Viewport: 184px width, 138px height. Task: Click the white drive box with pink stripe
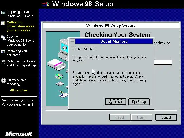[57, 64]
